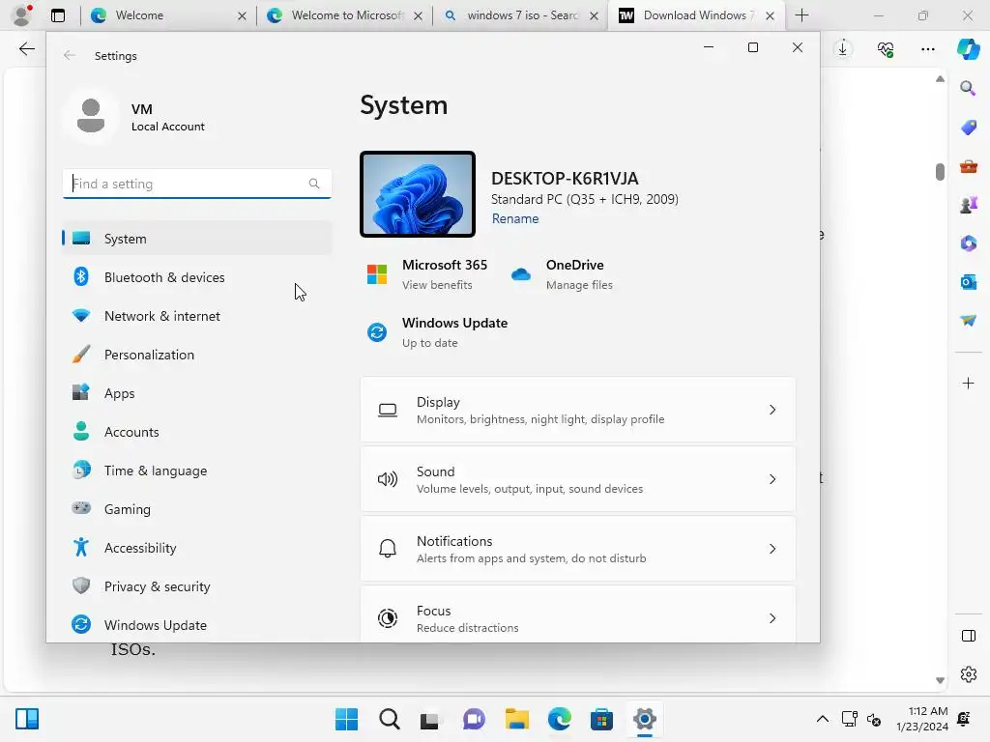Viewport: 990px width, 742px height.
Task: Open Notifications bell icon
Action: point(388,549)
